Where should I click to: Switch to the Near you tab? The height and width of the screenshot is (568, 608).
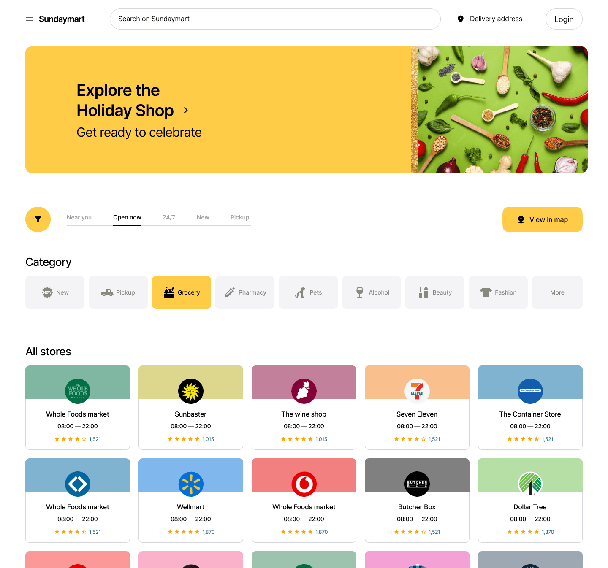point(79,217)
